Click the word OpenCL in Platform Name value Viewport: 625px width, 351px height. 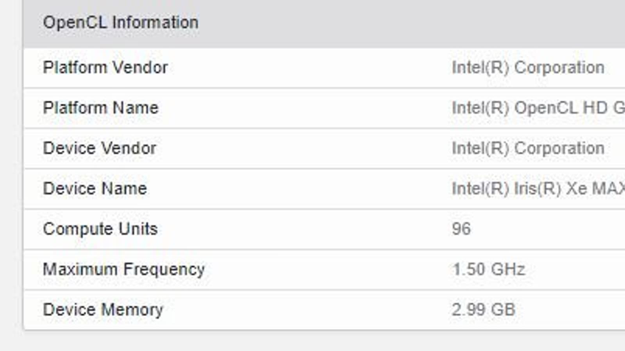pos(546,108)
